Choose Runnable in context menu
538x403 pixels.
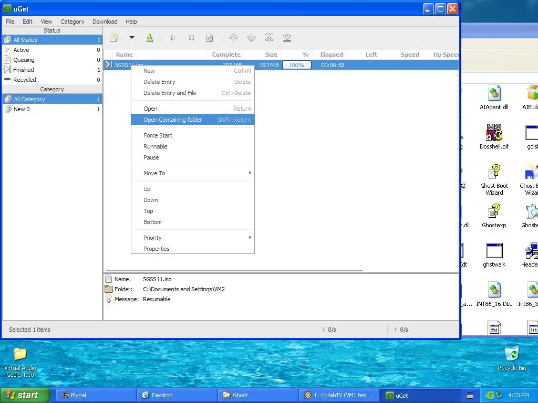pos(193,146)
